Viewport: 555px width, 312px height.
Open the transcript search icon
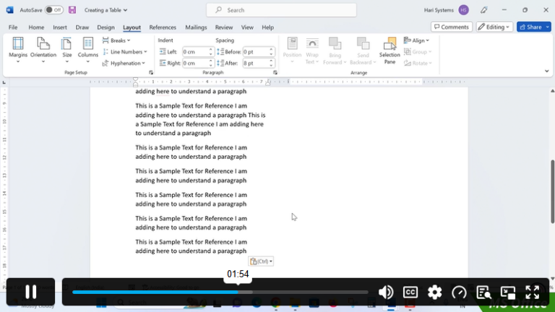pos(483,292)
